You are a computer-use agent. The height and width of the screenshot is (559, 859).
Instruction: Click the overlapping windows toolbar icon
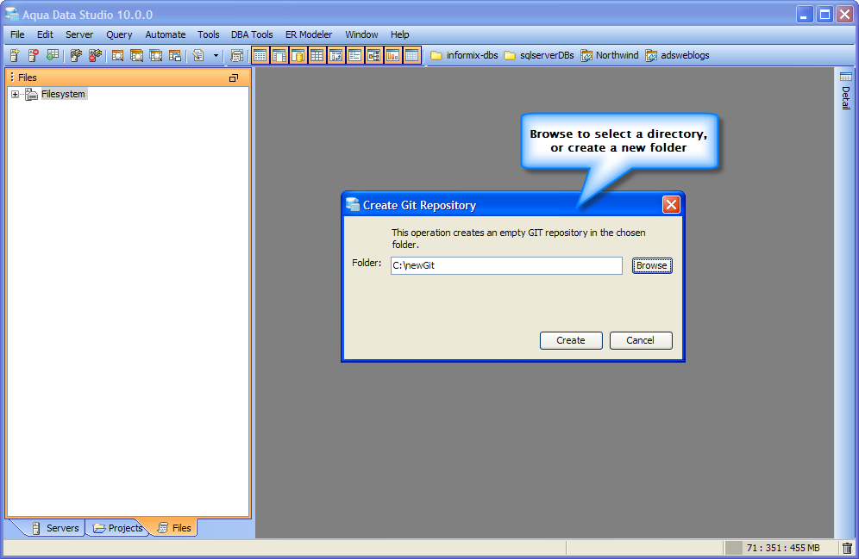[x=175, y=55]
